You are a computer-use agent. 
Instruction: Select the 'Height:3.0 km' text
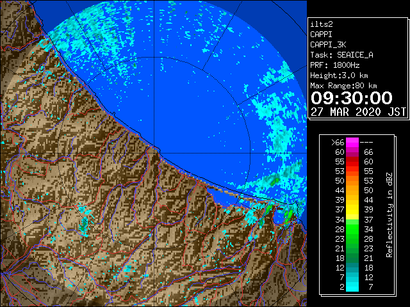[339, 75]
